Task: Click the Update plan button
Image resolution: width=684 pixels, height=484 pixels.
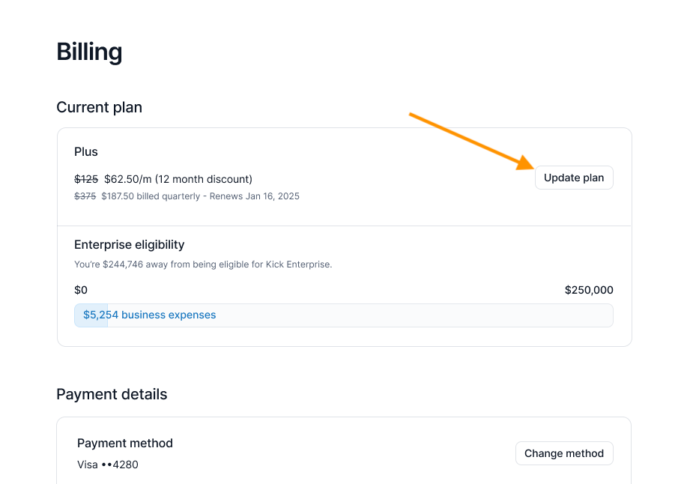Action: point(573,178)
